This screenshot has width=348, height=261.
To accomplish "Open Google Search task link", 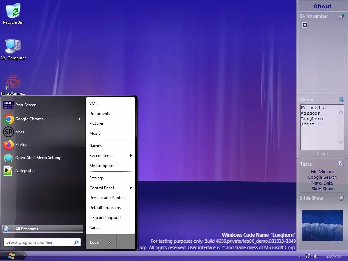I will pos(322,177).
